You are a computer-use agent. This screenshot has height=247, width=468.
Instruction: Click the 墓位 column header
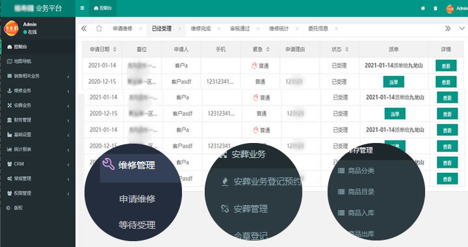click(142, 49)
